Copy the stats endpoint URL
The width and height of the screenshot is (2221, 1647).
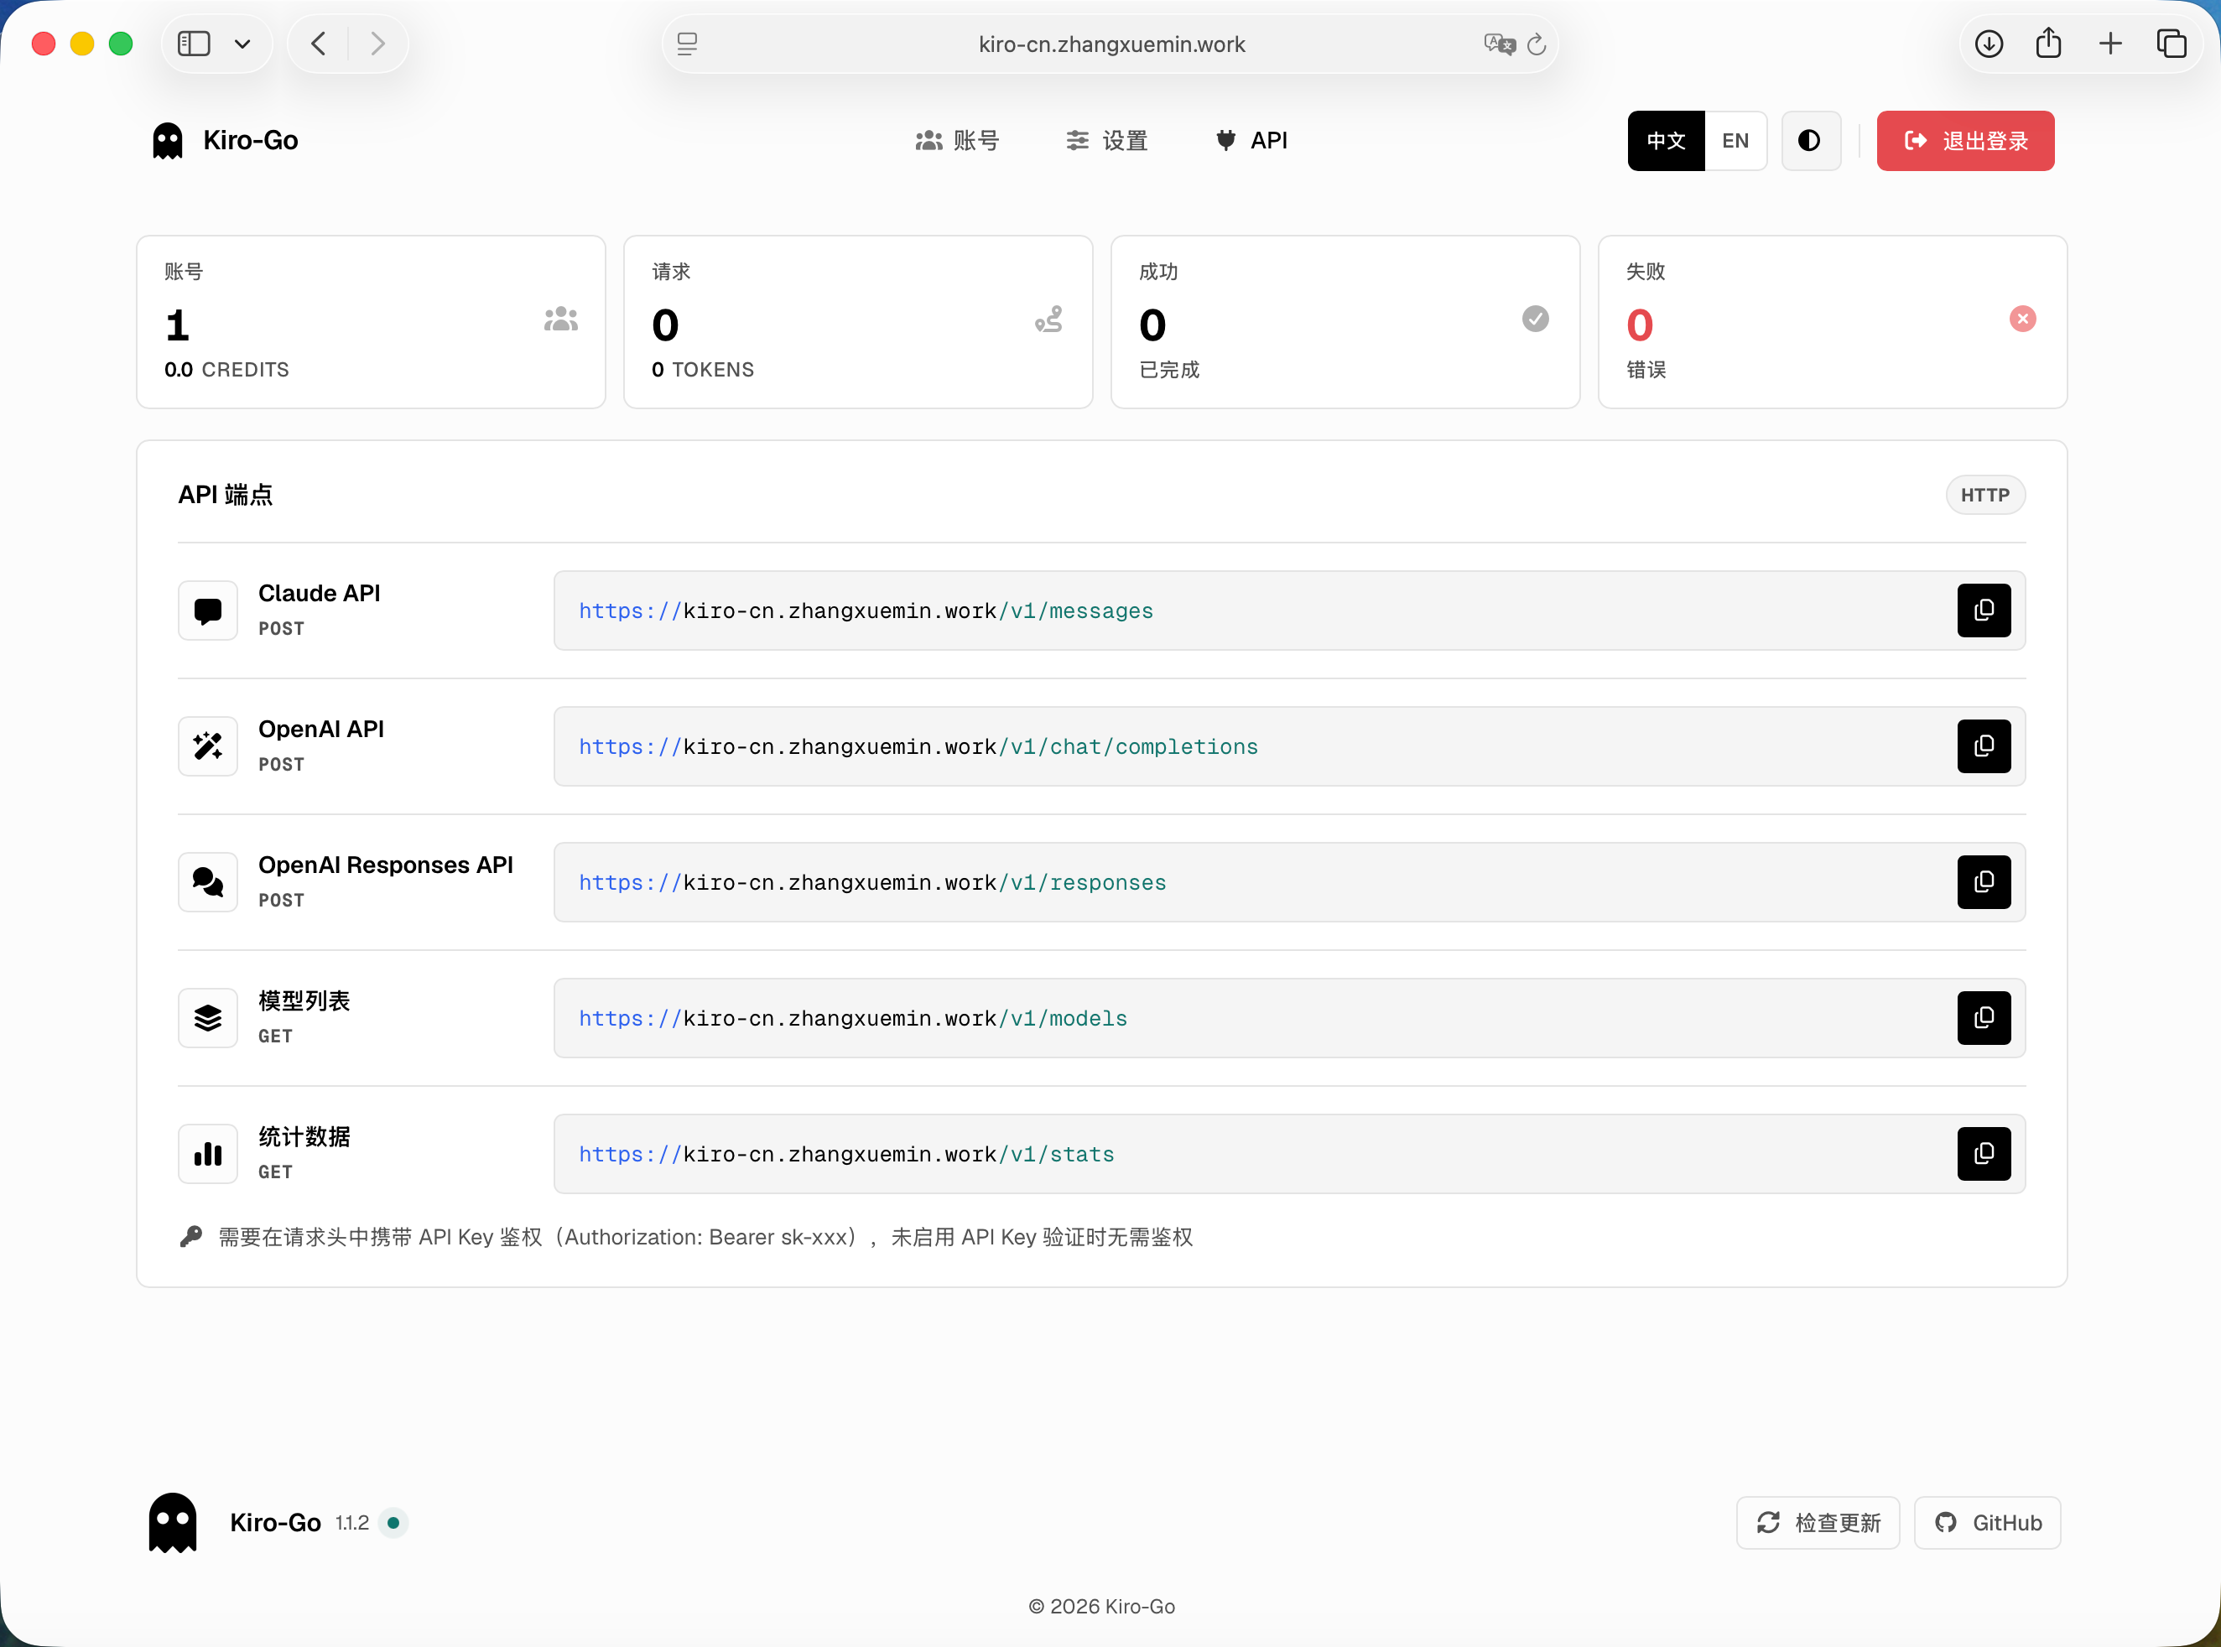click(1984, 1154)
